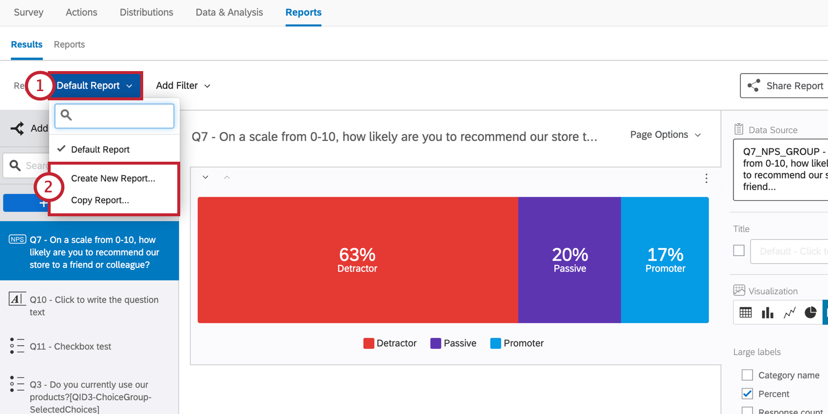Image resolution: width=828 pixels, height=414 pixels.
Task: Expand the Add Filter dropdown
Action: click(183, 86)
